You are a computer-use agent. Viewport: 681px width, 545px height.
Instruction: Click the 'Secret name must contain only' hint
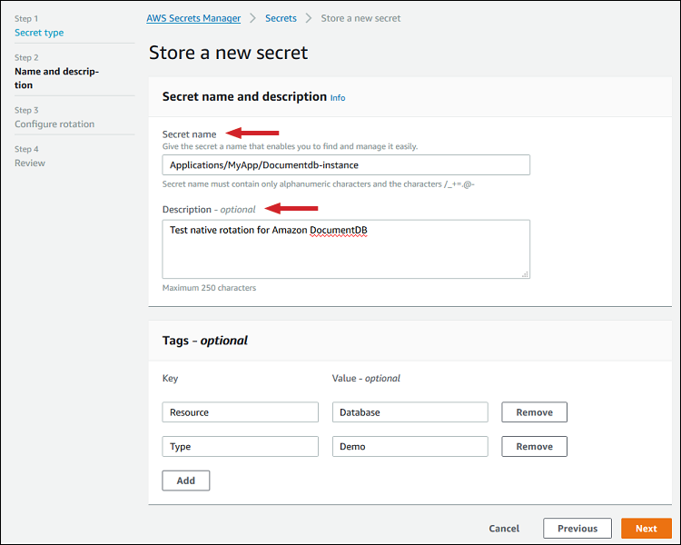point(319,183)
